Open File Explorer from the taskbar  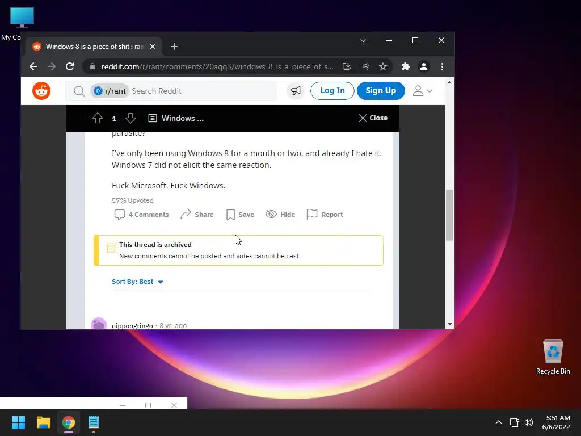point(43,422)
